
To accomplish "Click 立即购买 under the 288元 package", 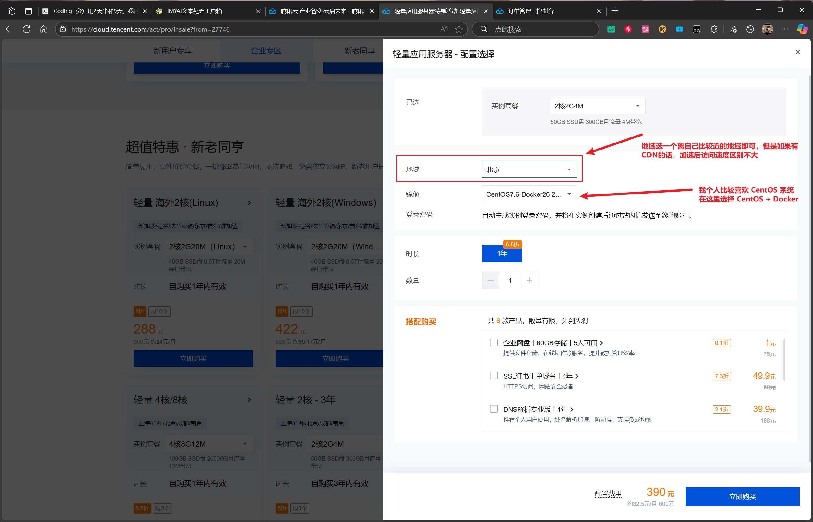I will pyautogui.click(x=193, y=358).
